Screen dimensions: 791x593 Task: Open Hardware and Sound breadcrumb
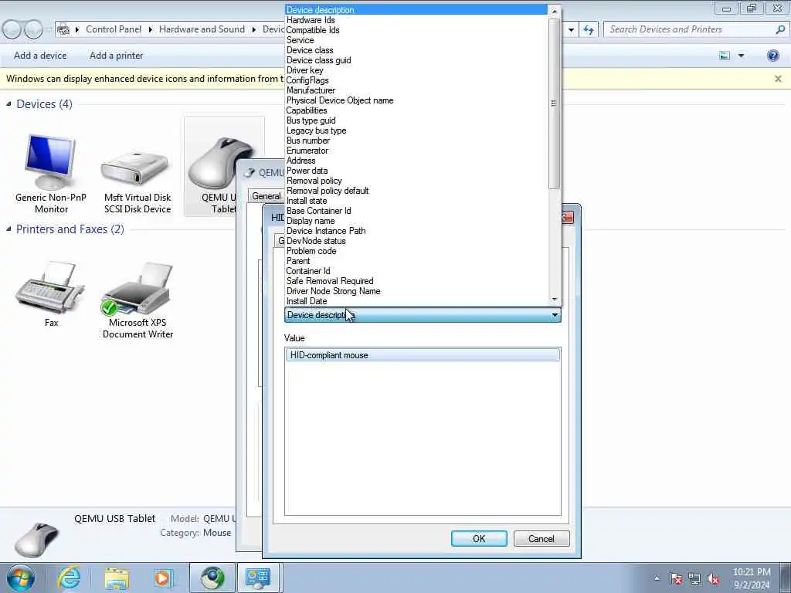[202, 29]
